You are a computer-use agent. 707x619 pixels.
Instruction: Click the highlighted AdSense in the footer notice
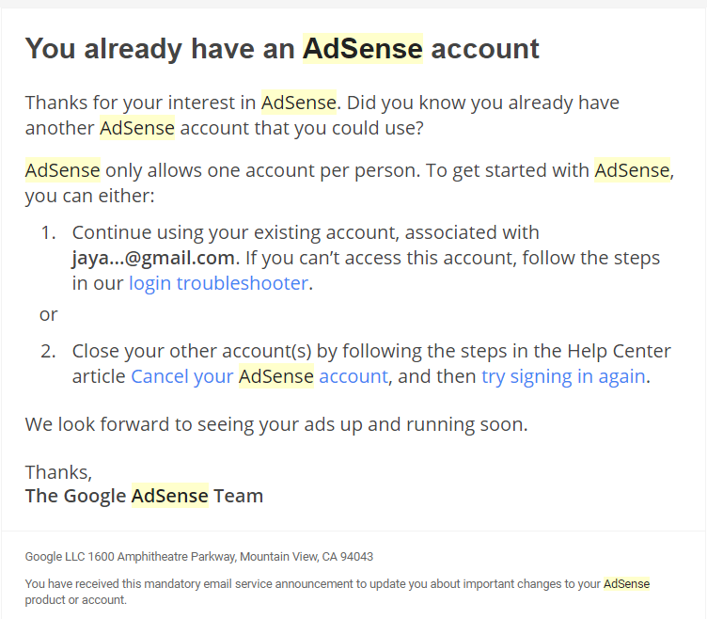(626, 583)
